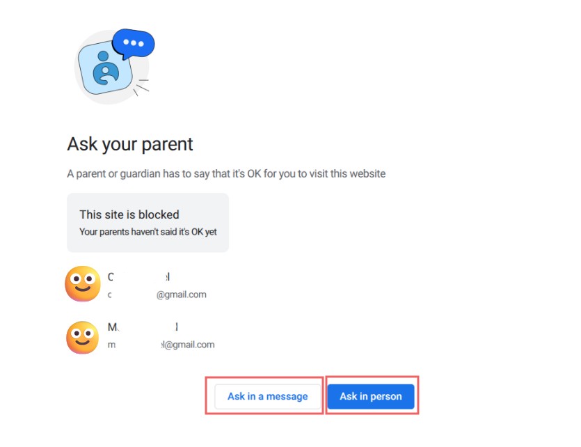Click the motion lines beside the illustration

pyautogui.click(x=141, y=87)
